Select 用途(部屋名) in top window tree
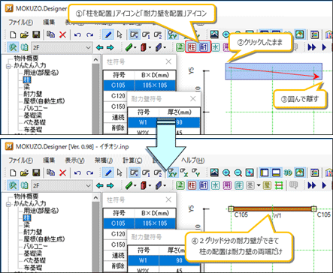This screenshot has width=333, height=273. pyautogui.click(x=41, y=73)
